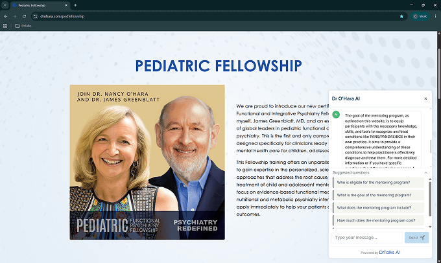Viewport: 441px width, 263px height.
Task: Open the apps grid in bookmarks bar
Action: point(6,26)
